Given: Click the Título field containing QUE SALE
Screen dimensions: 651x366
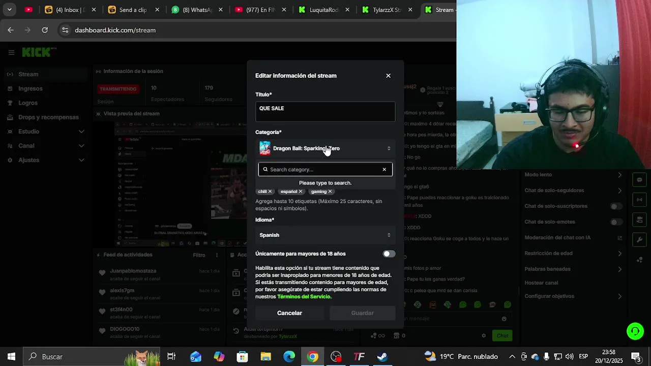Looking at the screenshot, I should 325,112.
